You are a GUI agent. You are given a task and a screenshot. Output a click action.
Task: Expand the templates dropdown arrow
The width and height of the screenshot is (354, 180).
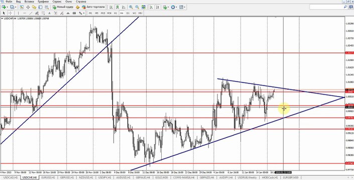click(185, 7)
